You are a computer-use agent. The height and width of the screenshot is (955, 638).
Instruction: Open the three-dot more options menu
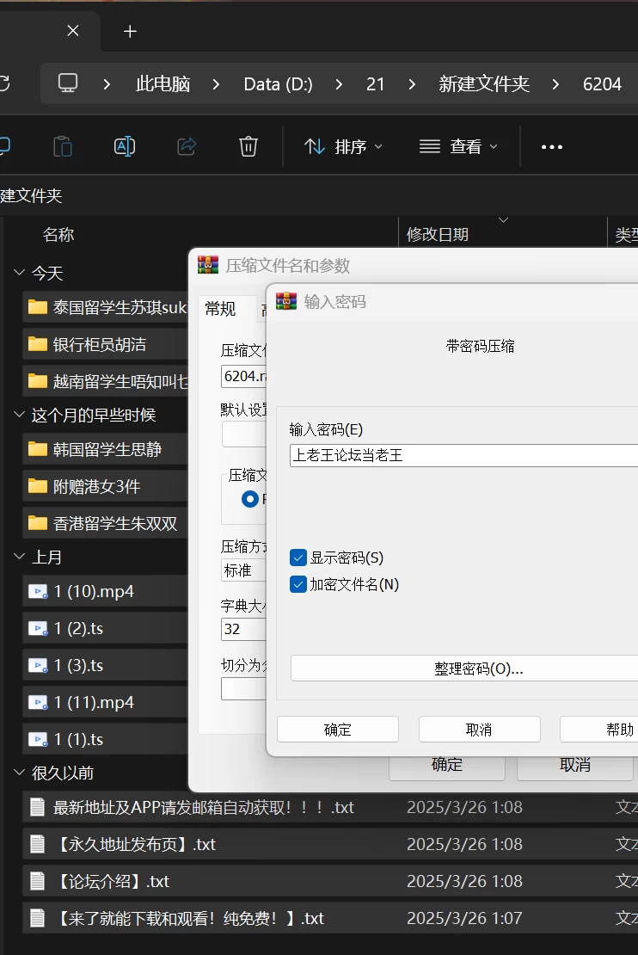pyautogui.click(x=551, y=147)
